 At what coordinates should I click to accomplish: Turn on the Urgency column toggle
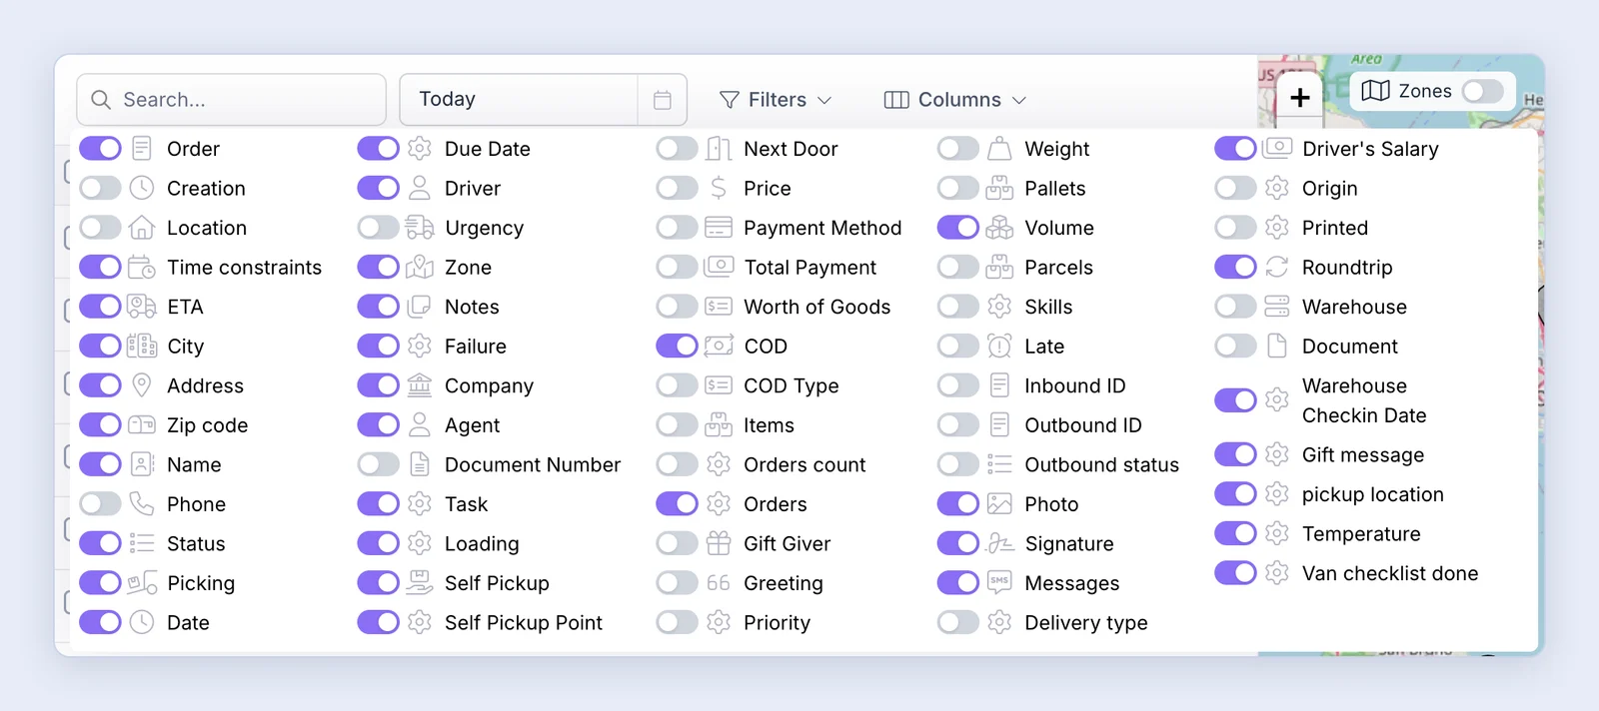click(x=378, y=228)
